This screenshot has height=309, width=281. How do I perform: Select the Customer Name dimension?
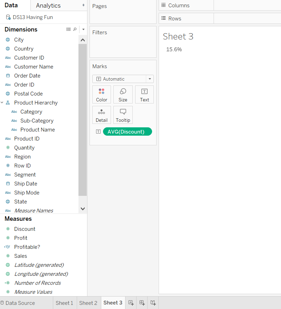(34, 67)
